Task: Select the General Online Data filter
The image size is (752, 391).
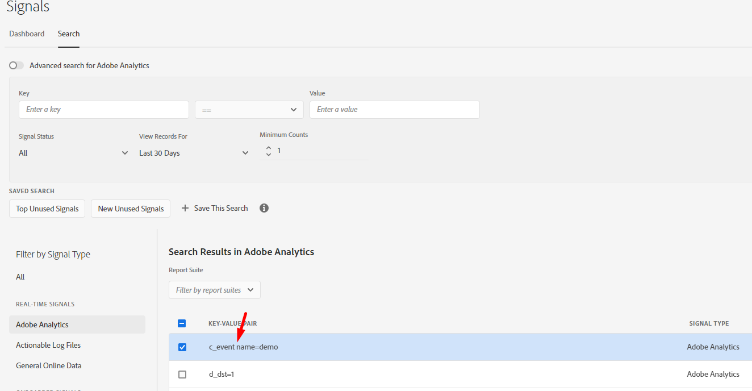Action: point(49,365)
